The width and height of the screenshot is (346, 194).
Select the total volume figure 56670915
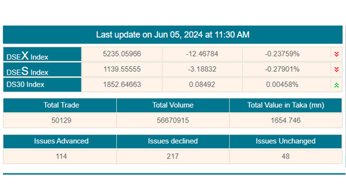pos(173,120)
